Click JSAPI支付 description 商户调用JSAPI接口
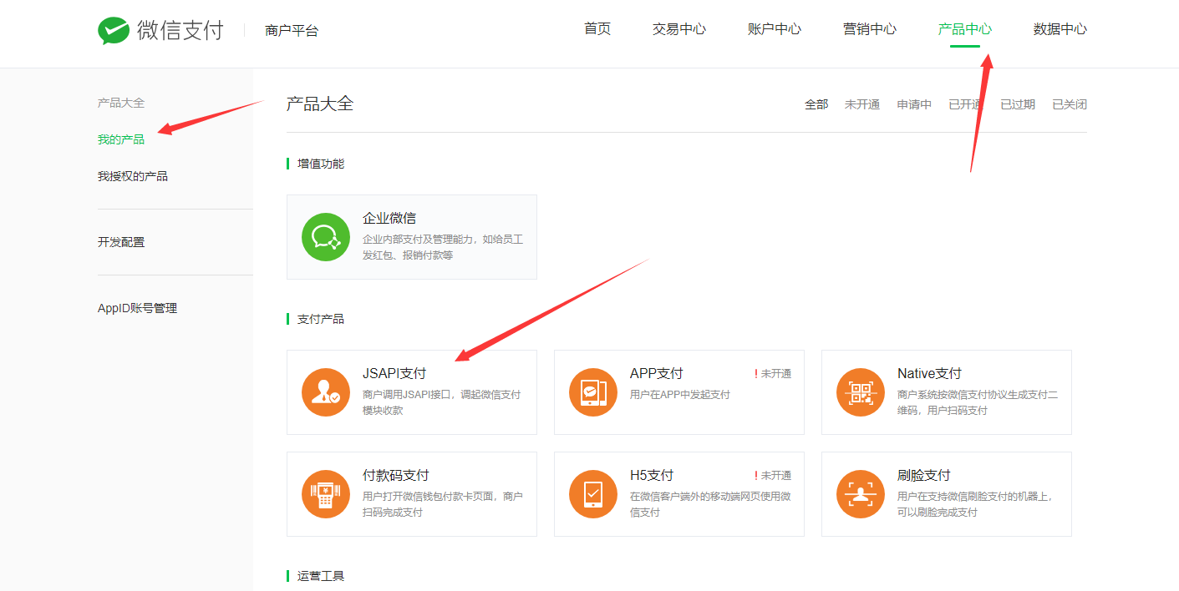 point(442,402)
